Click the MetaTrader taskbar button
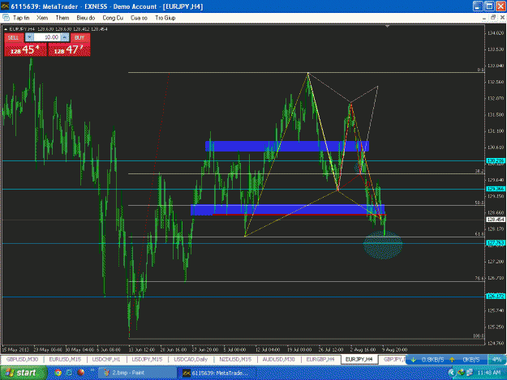This screenshot has height=380, width=507. [217, 373]
